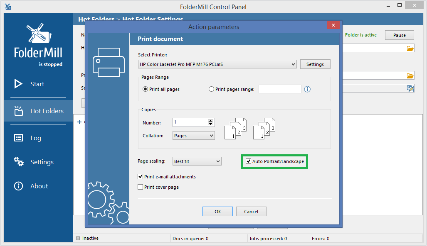Enable Print cover page checkbox
The height and width of the screenshot is (246, 427).
coord(140,187)
